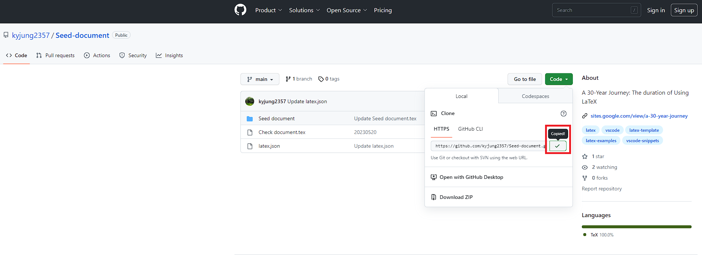Click the latex topic tag
Viewport: 702px width, 255px height.
[590, 130]
